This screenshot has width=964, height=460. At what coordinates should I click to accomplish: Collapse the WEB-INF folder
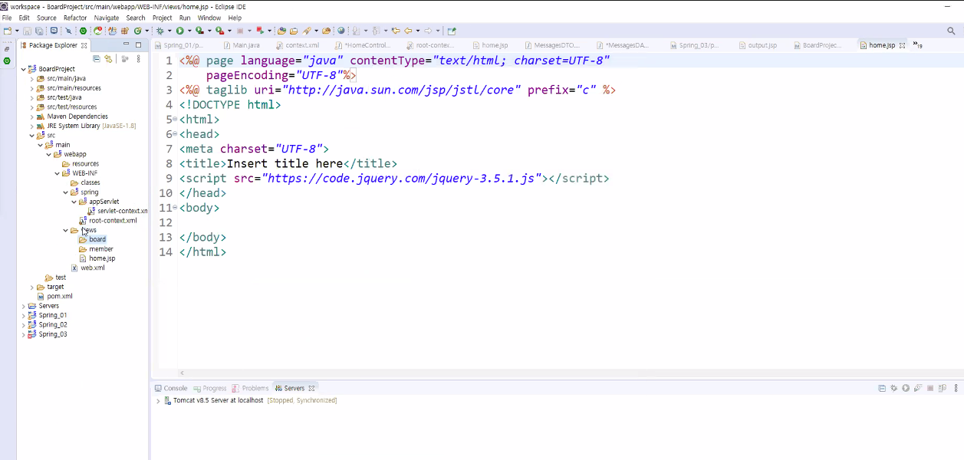point(57,173)
